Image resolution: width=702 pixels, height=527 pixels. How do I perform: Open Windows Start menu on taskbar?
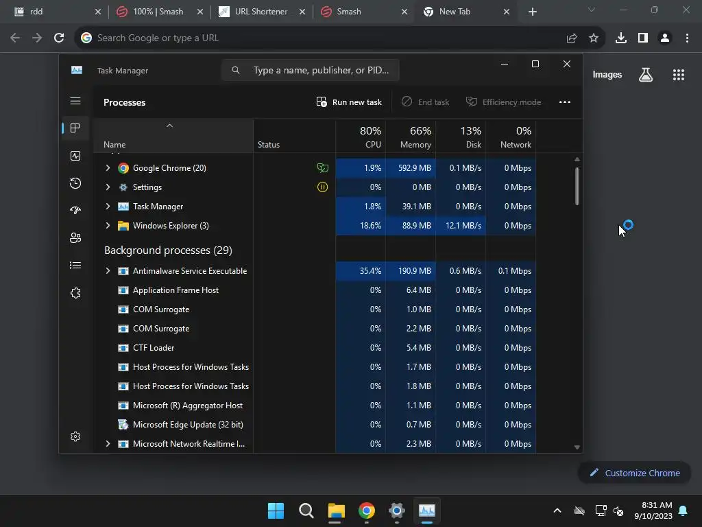click(x=276, y=511)
